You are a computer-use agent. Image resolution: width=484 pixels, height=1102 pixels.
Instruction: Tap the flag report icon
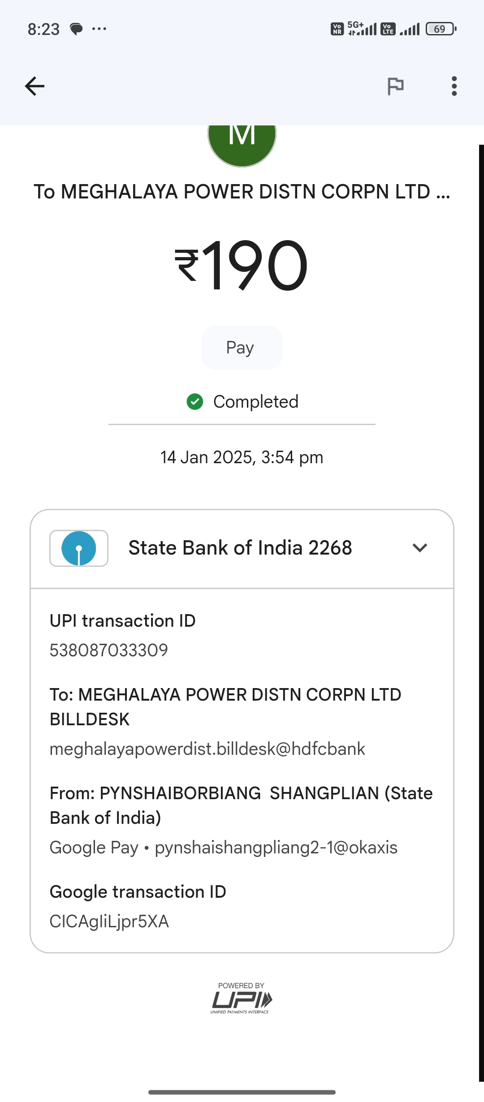pos(395,86)
